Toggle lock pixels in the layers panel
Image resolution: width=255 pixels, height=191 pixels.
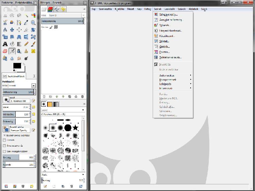pos(51,27)
